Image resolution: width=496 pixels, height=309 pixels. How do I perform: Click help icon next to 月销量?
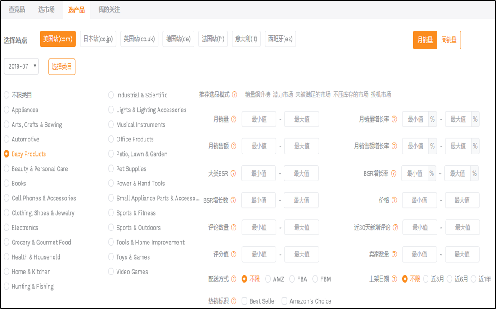234,119
